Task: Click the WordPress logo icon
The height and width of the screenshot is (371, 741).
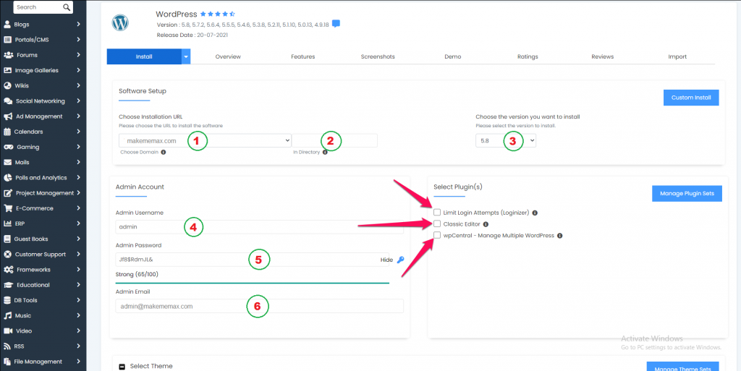Action: click(x=120, y=22)
